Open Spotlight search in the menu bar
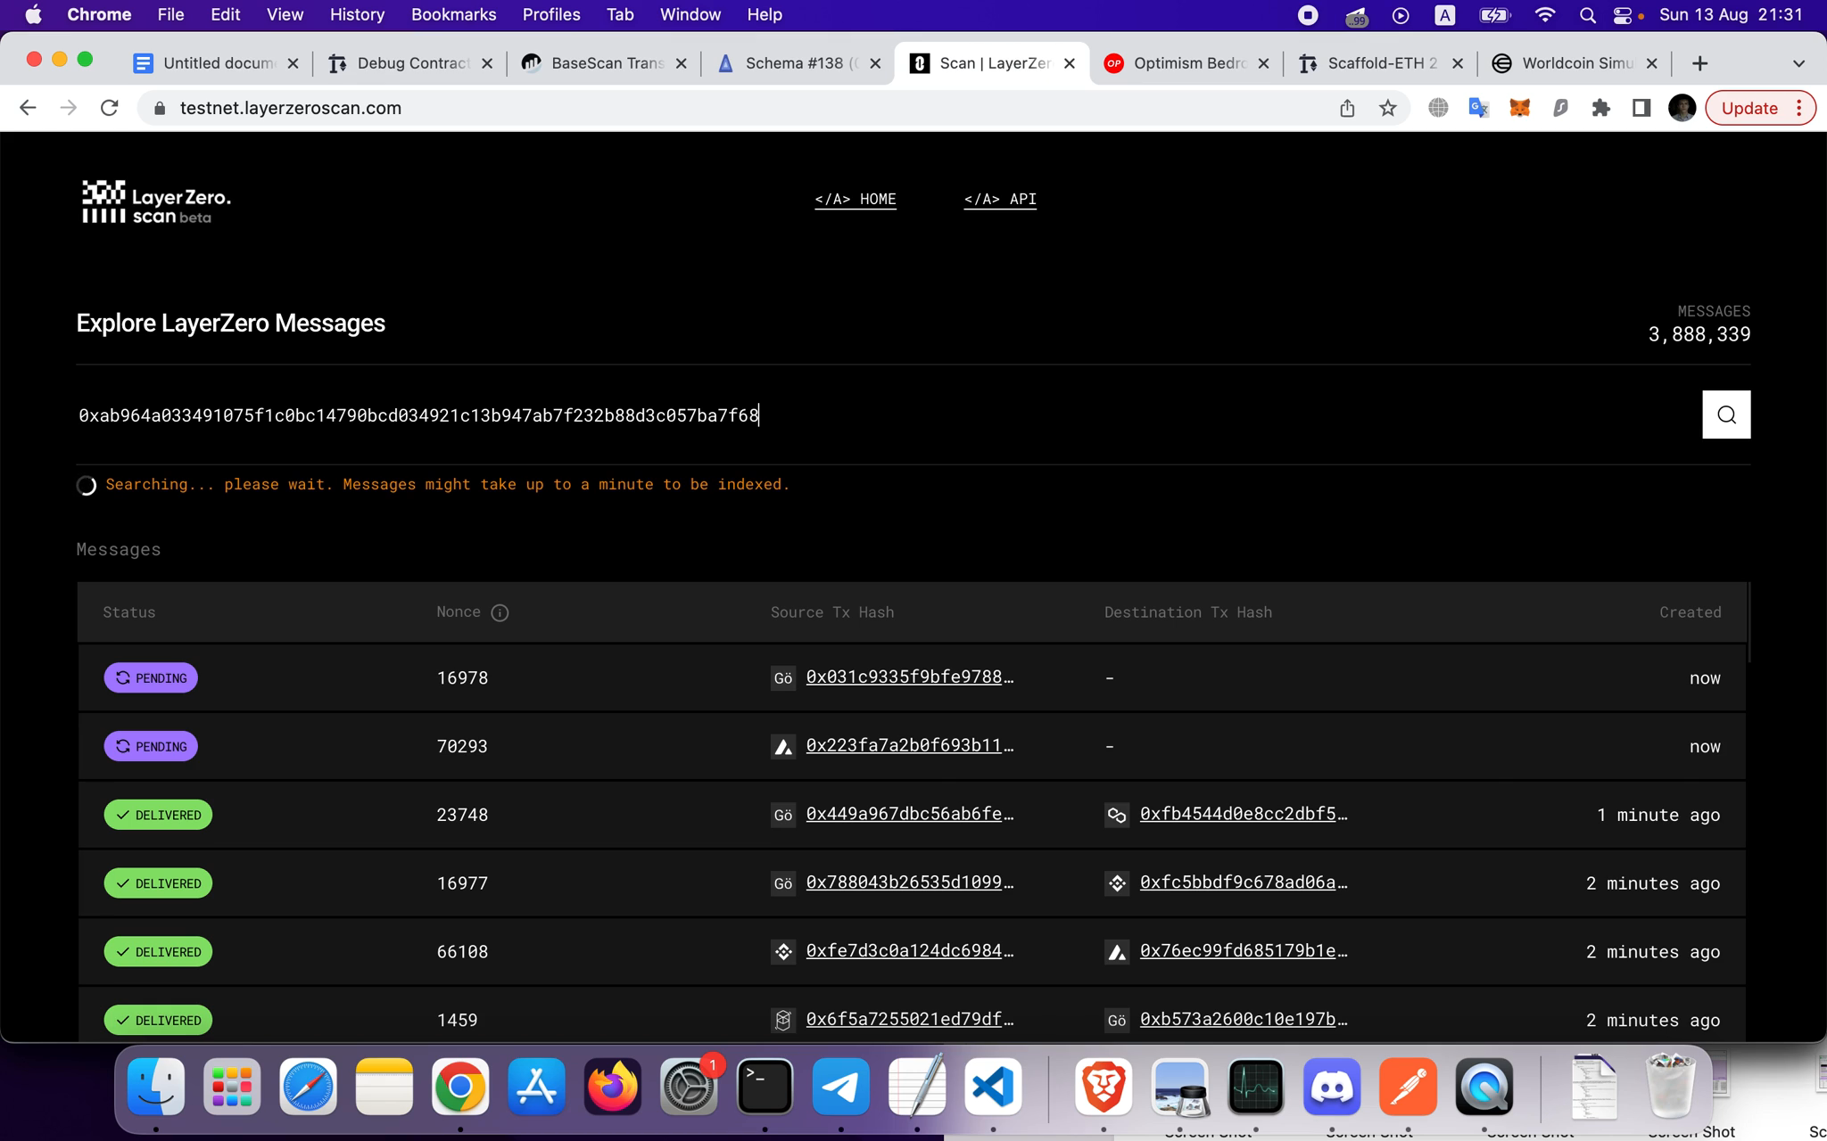The width and height of the screenshot is (1827, 1141). point(1587,14)
